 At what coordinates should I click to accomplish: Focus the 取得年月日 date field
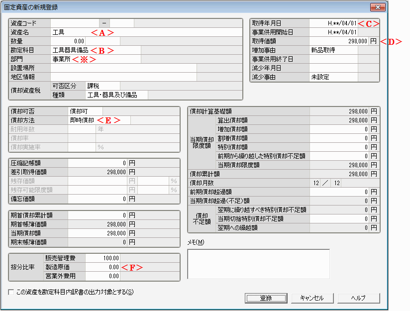(x=333, y=23)
